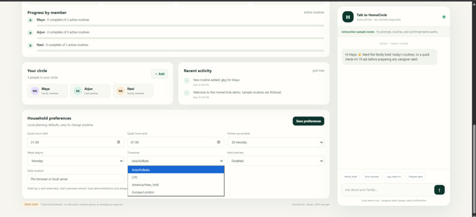Collapse the Timezone dropdown showing Asia/Kolkata

coord(176,161)
